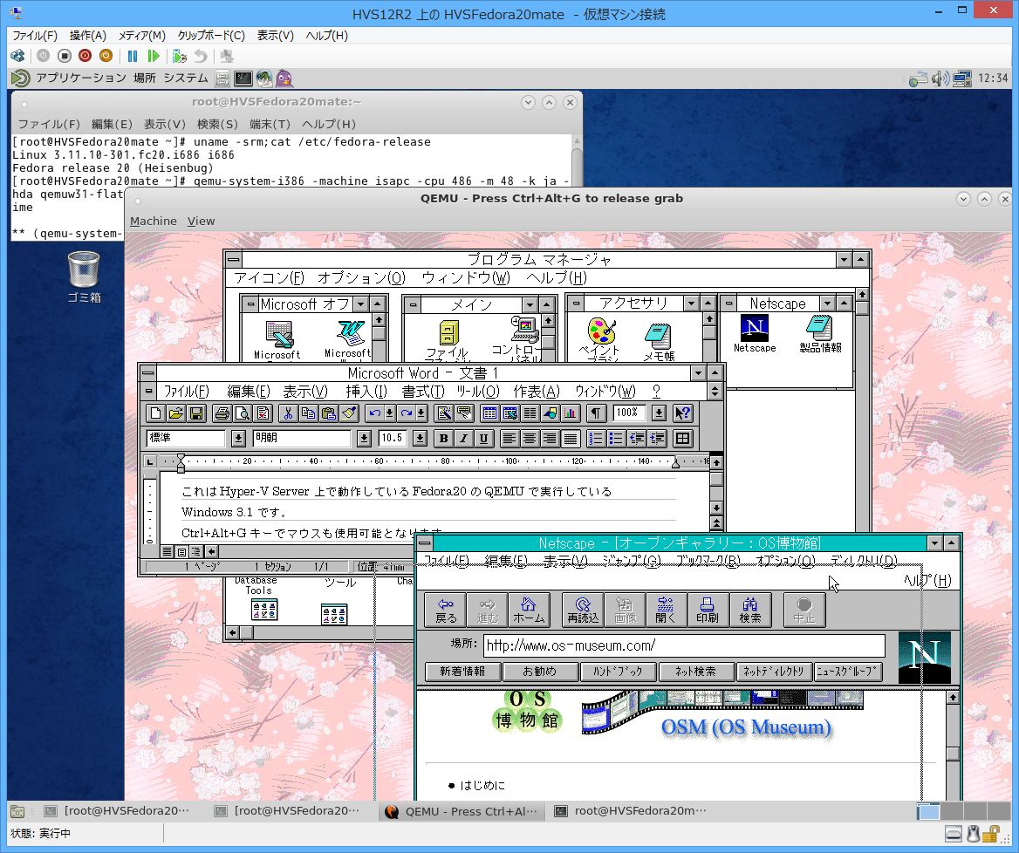This screenshot has height=853, width=1019.
Task: Click the Cut scissors icon in Word
Action: pyautogui.click(x=288, y=413)
